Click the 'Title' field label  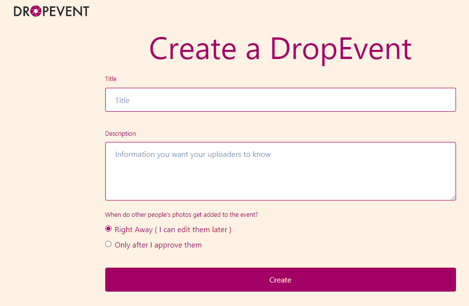(111, 79)
